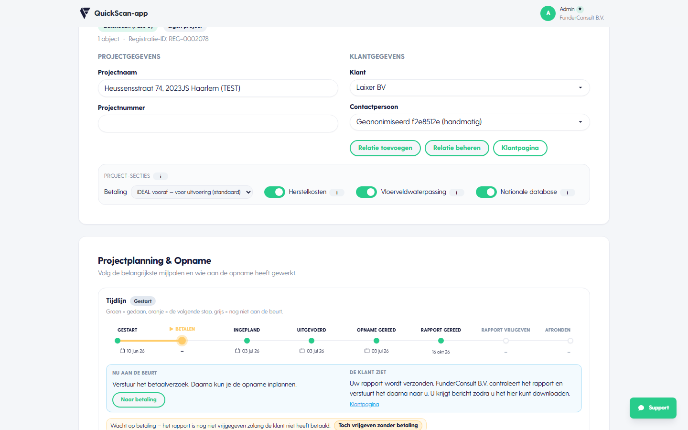Click the Projectnaam input field
This screenshot has width=688, height=430.
click(218, 88)
